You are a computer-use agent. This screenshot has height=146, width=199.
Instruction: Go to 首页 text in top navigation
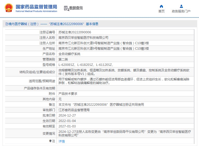pos(161,11)
